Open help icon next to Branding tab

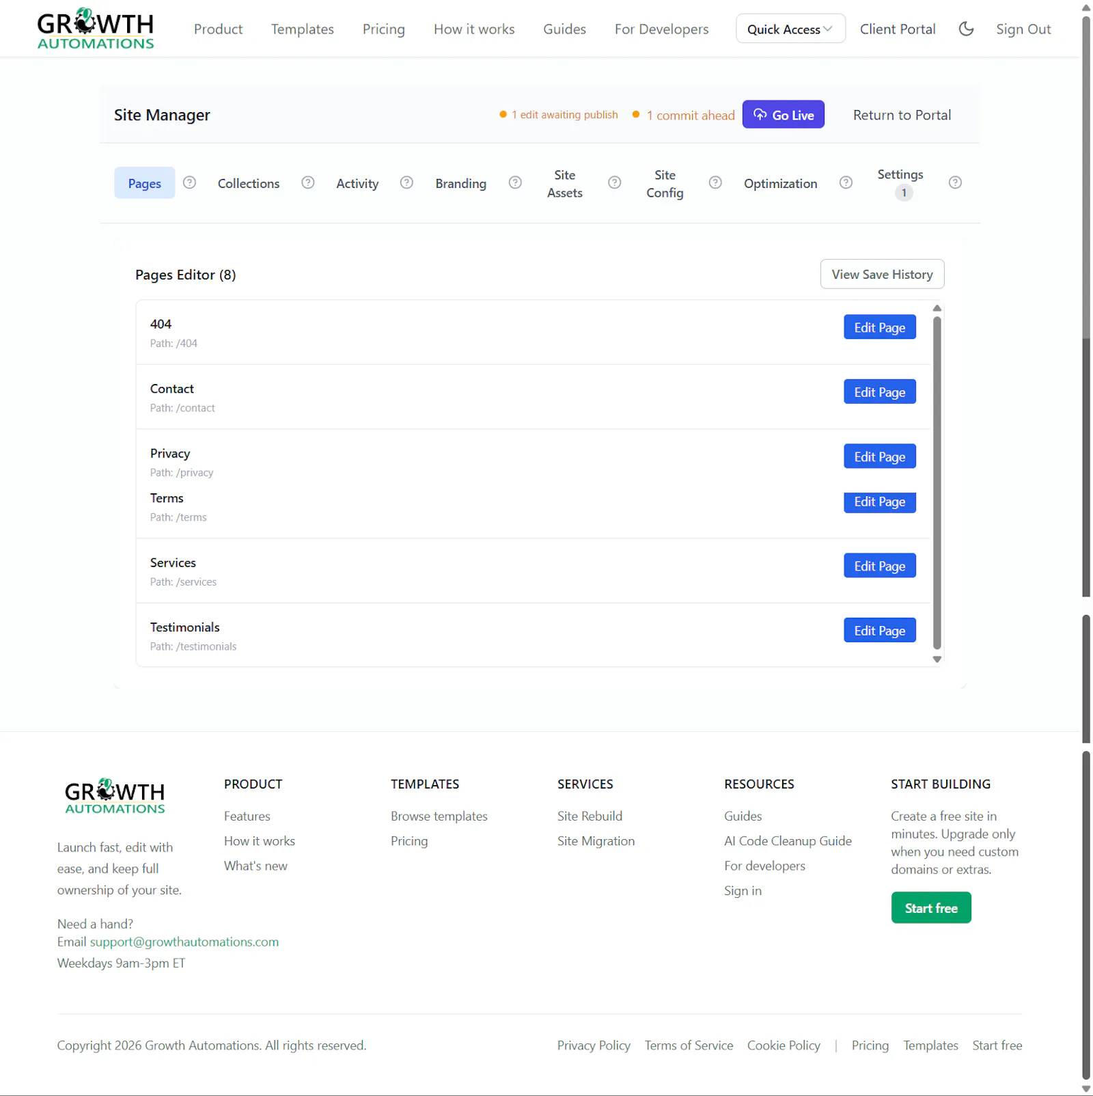coord(515,182)
